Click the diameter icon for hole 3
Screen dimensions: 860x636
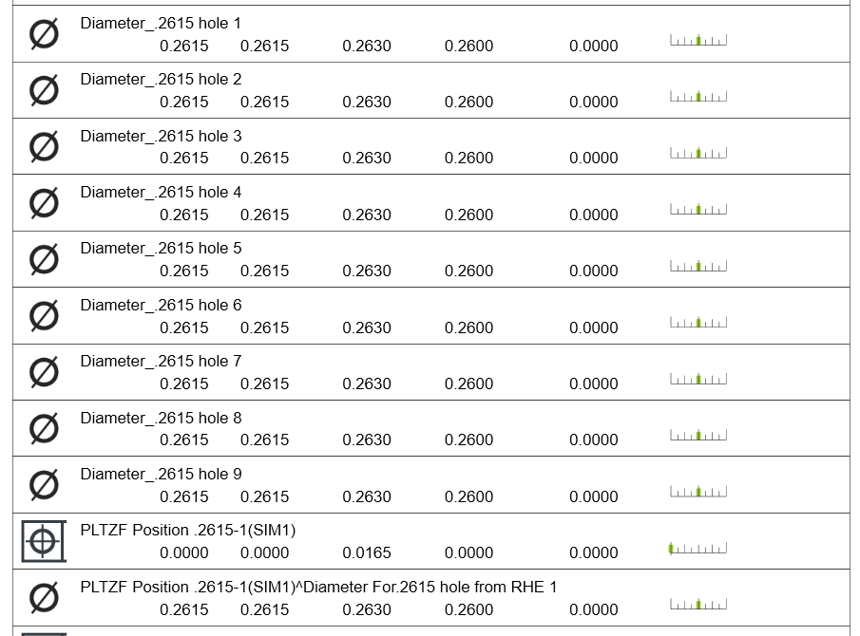[44, 147]
